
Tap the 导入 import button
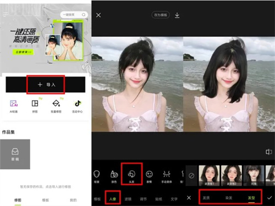(x=46, y=85)
